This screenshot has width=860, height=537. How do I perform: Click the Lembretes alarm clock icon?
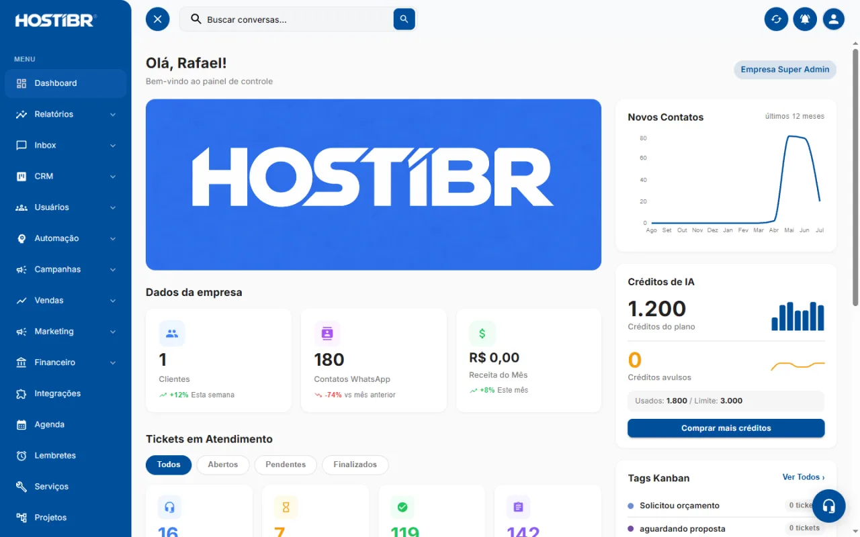[21, 456]
